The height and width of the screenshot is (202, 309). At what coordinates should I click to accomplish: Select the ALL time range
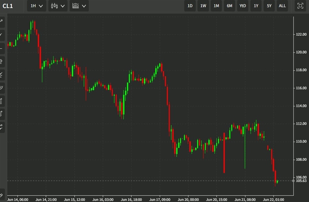pyautogui.click(x=282, y=6)
